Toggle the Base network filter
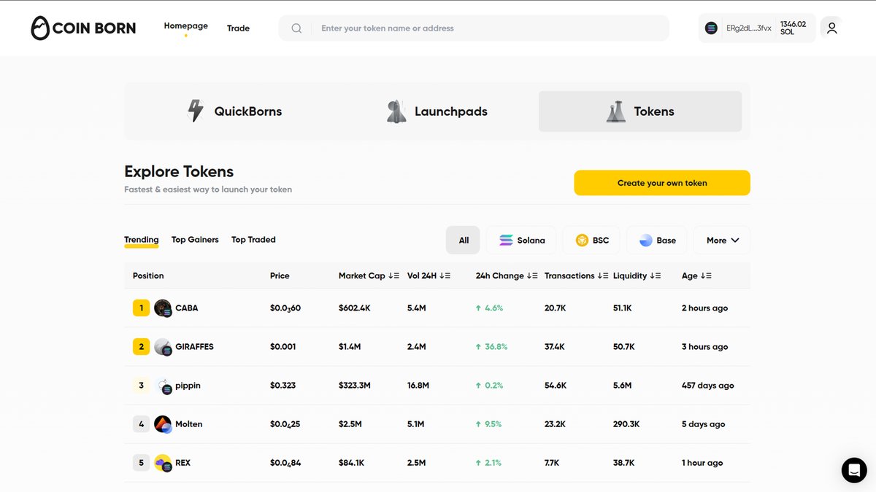 (656, 240)
